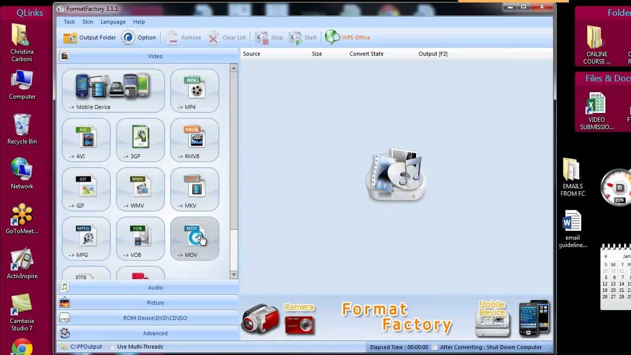Open the Computer desktop icon
Screen dimensions: 631x355
[22, 85]
